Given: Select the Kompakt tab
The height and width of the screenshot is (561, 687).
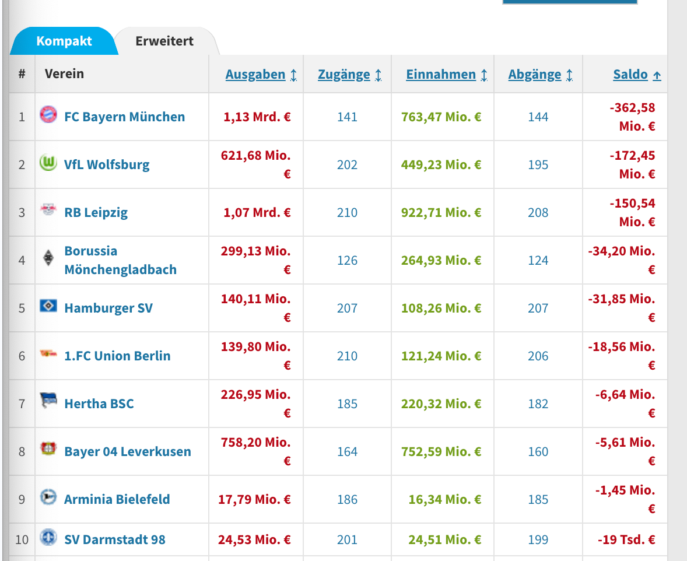Looking at the screenshot, I should 64,41.
